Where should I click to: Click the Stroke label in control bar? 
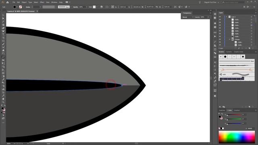(28, 7)
